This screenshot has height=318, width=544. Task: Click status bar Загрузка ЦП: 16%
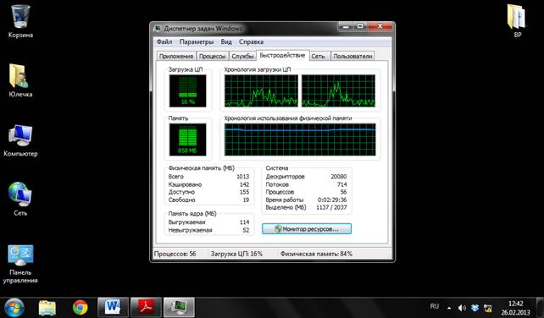pos(236,254)
